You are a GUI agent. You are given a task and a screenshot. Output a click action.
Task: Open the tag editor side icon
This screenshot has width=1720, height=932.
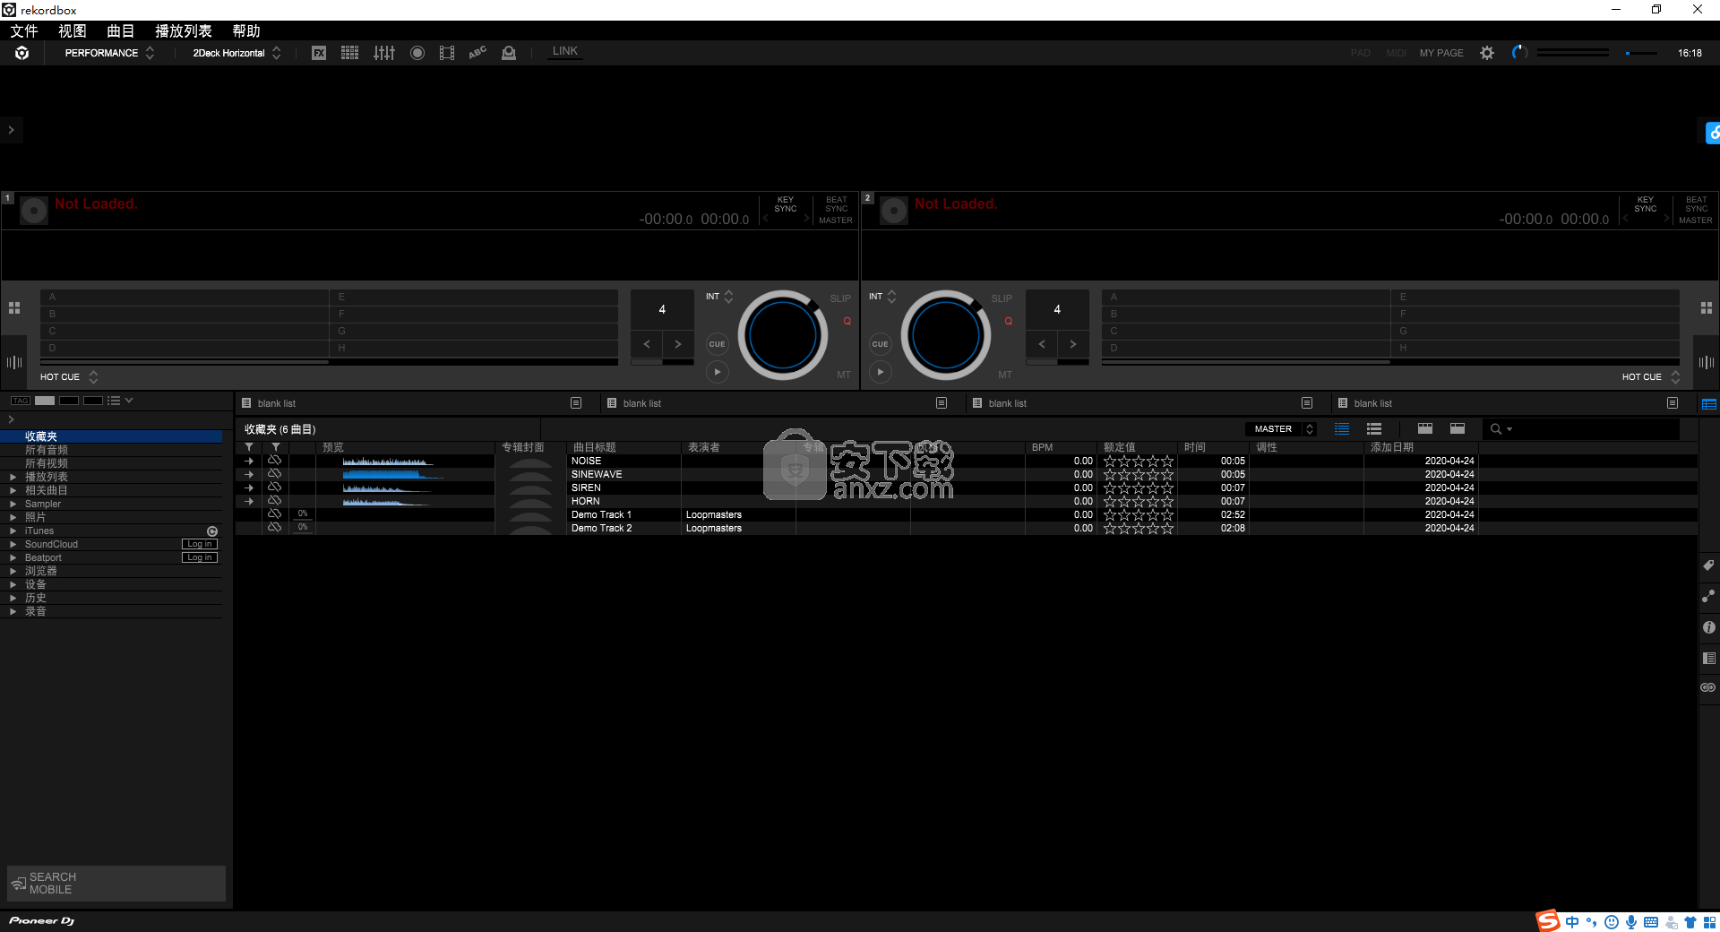(x=1708, y=565)
